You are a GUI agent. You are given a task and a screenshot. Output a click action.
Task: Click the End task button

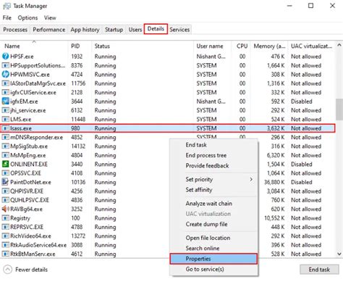(319, 270)
